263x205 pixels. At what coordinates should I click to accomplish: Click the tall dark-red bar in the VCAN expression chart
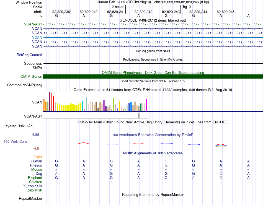click(x=50, y=102)
